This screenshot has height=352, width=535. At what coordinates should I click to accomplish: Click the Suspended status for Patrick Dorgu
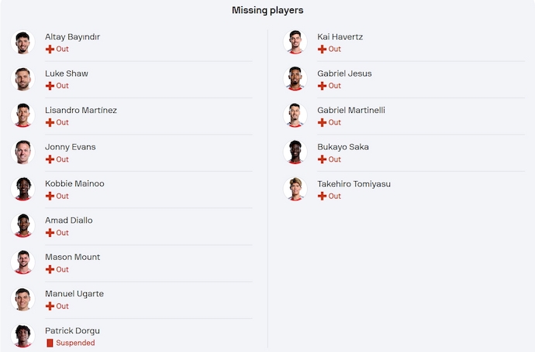(75, 343)
